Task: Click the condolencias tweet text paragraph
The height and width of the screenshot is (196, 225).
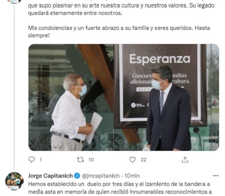Action: 119,32
